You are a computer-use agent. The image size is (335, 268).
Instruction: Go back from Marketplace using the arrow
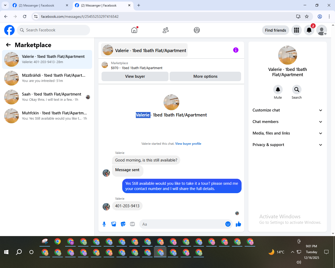point(8,45)
